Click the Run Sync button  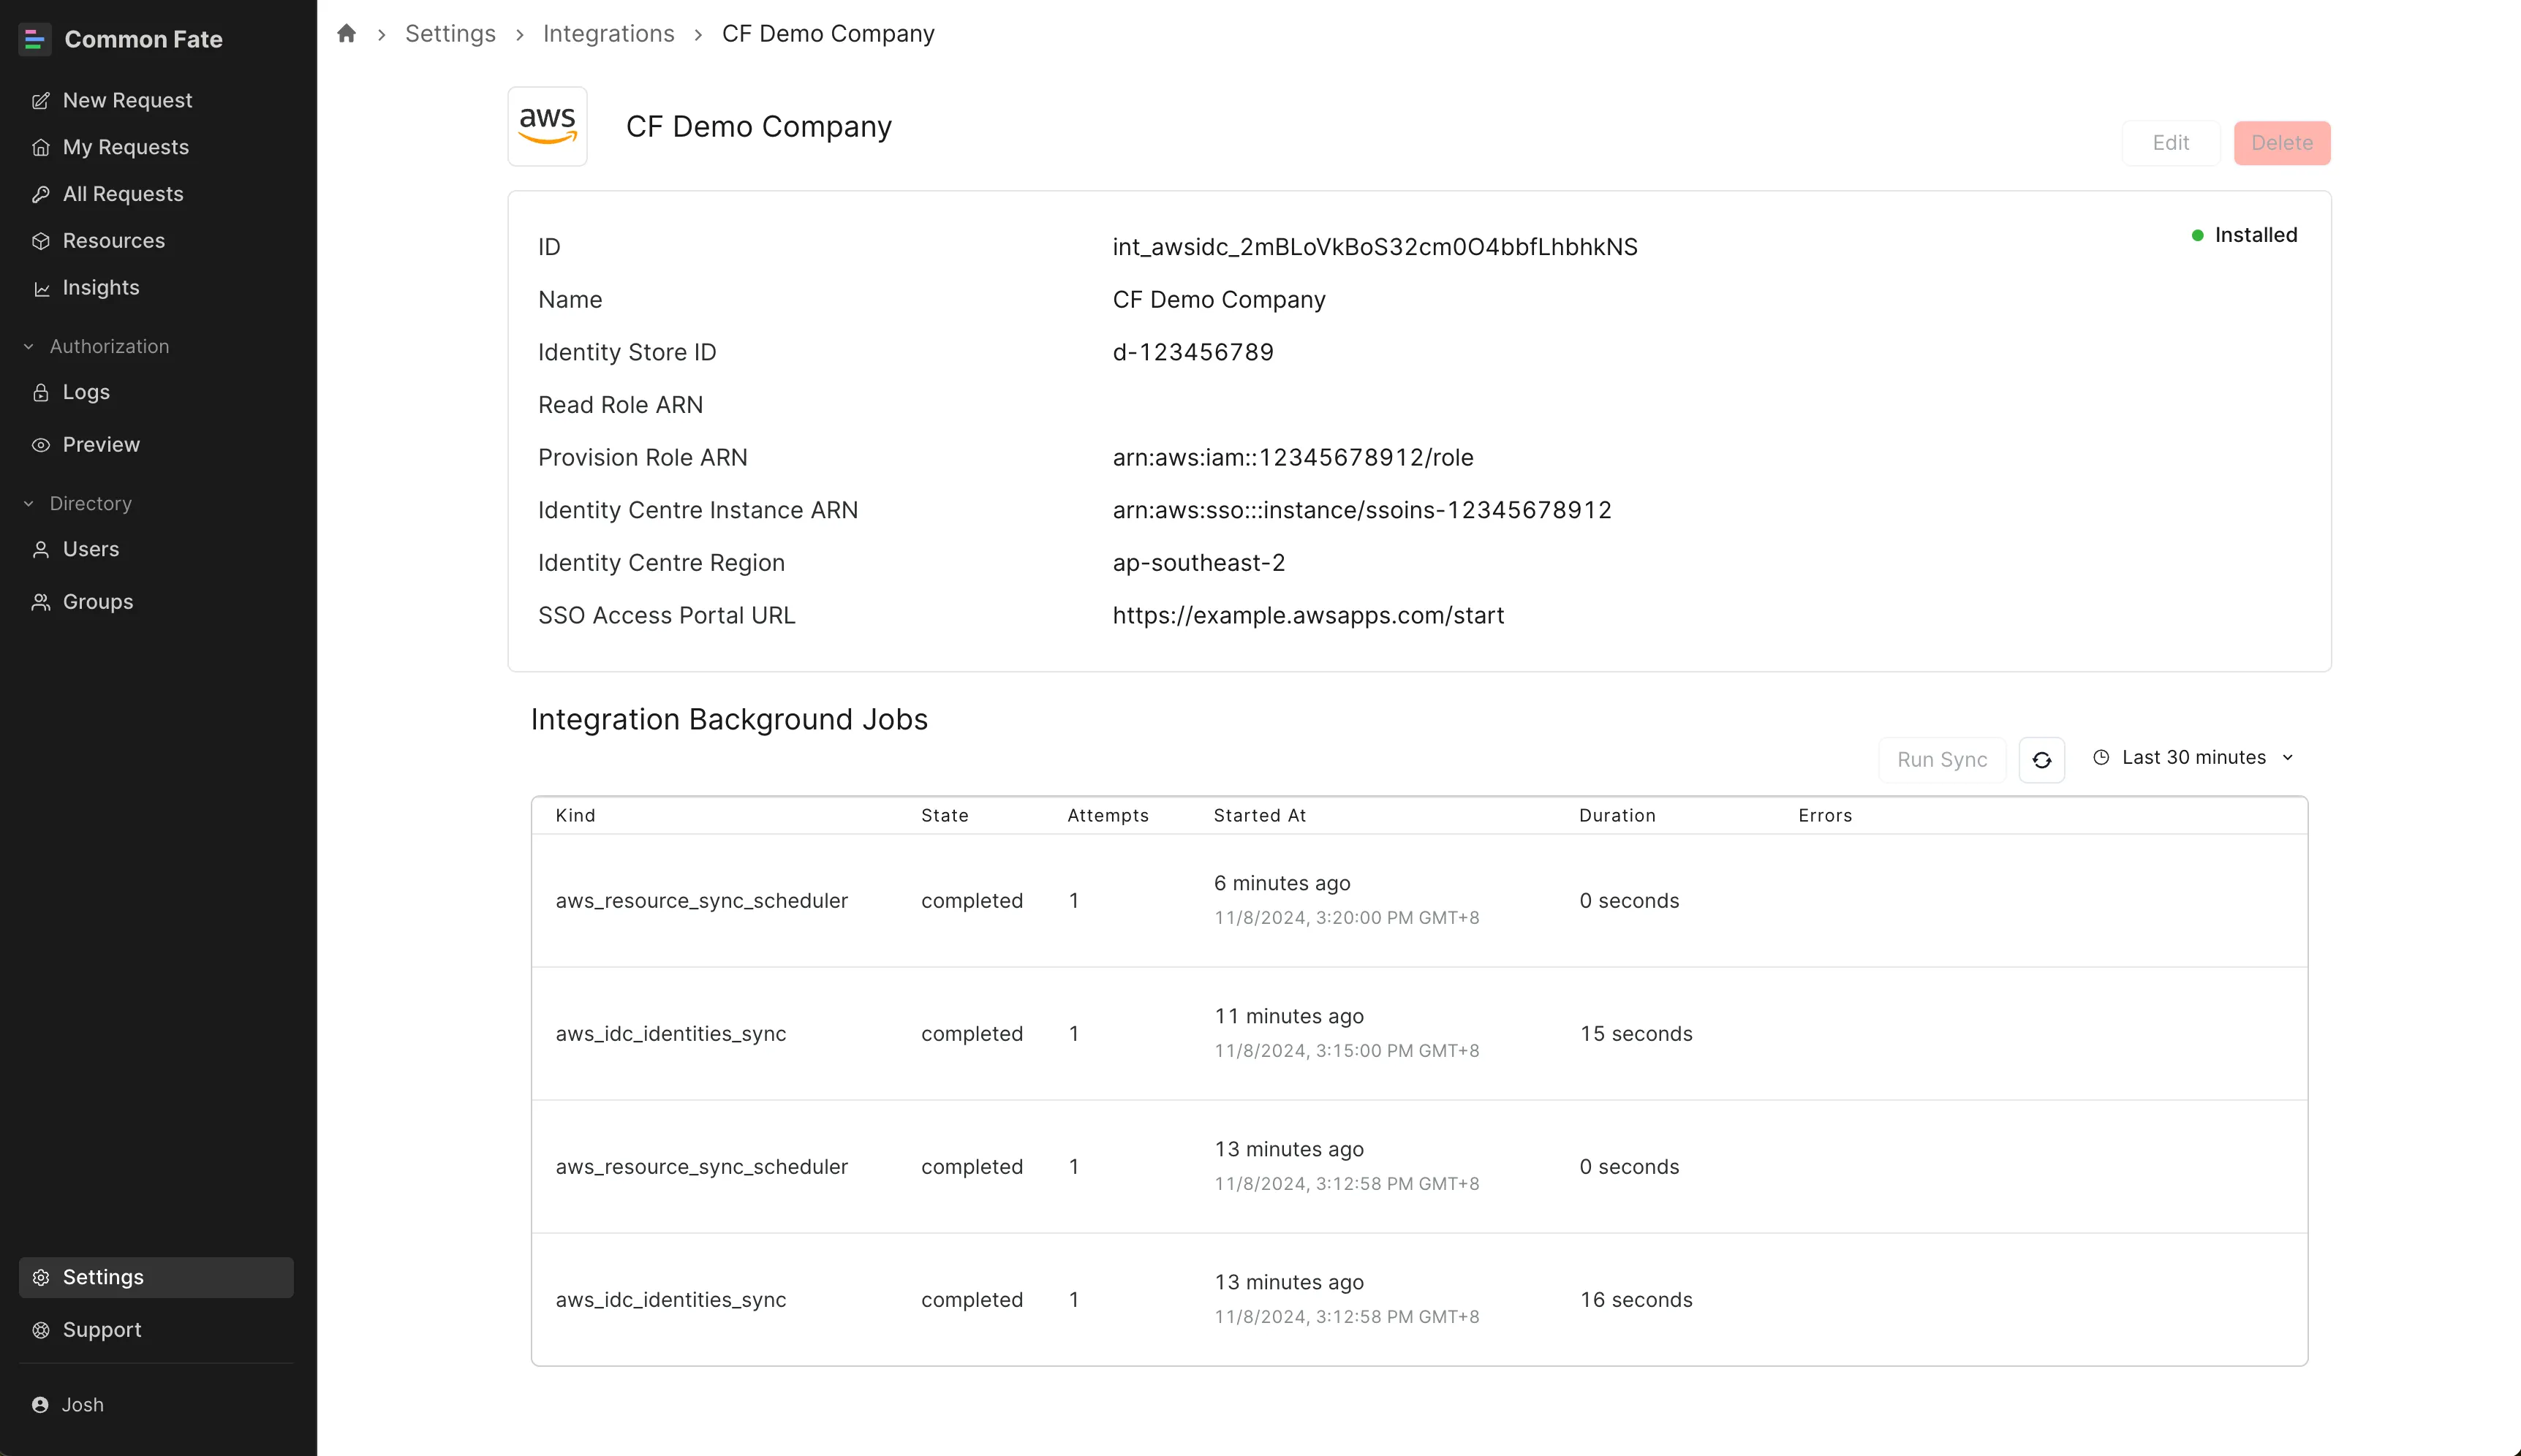coord(1941,760)
